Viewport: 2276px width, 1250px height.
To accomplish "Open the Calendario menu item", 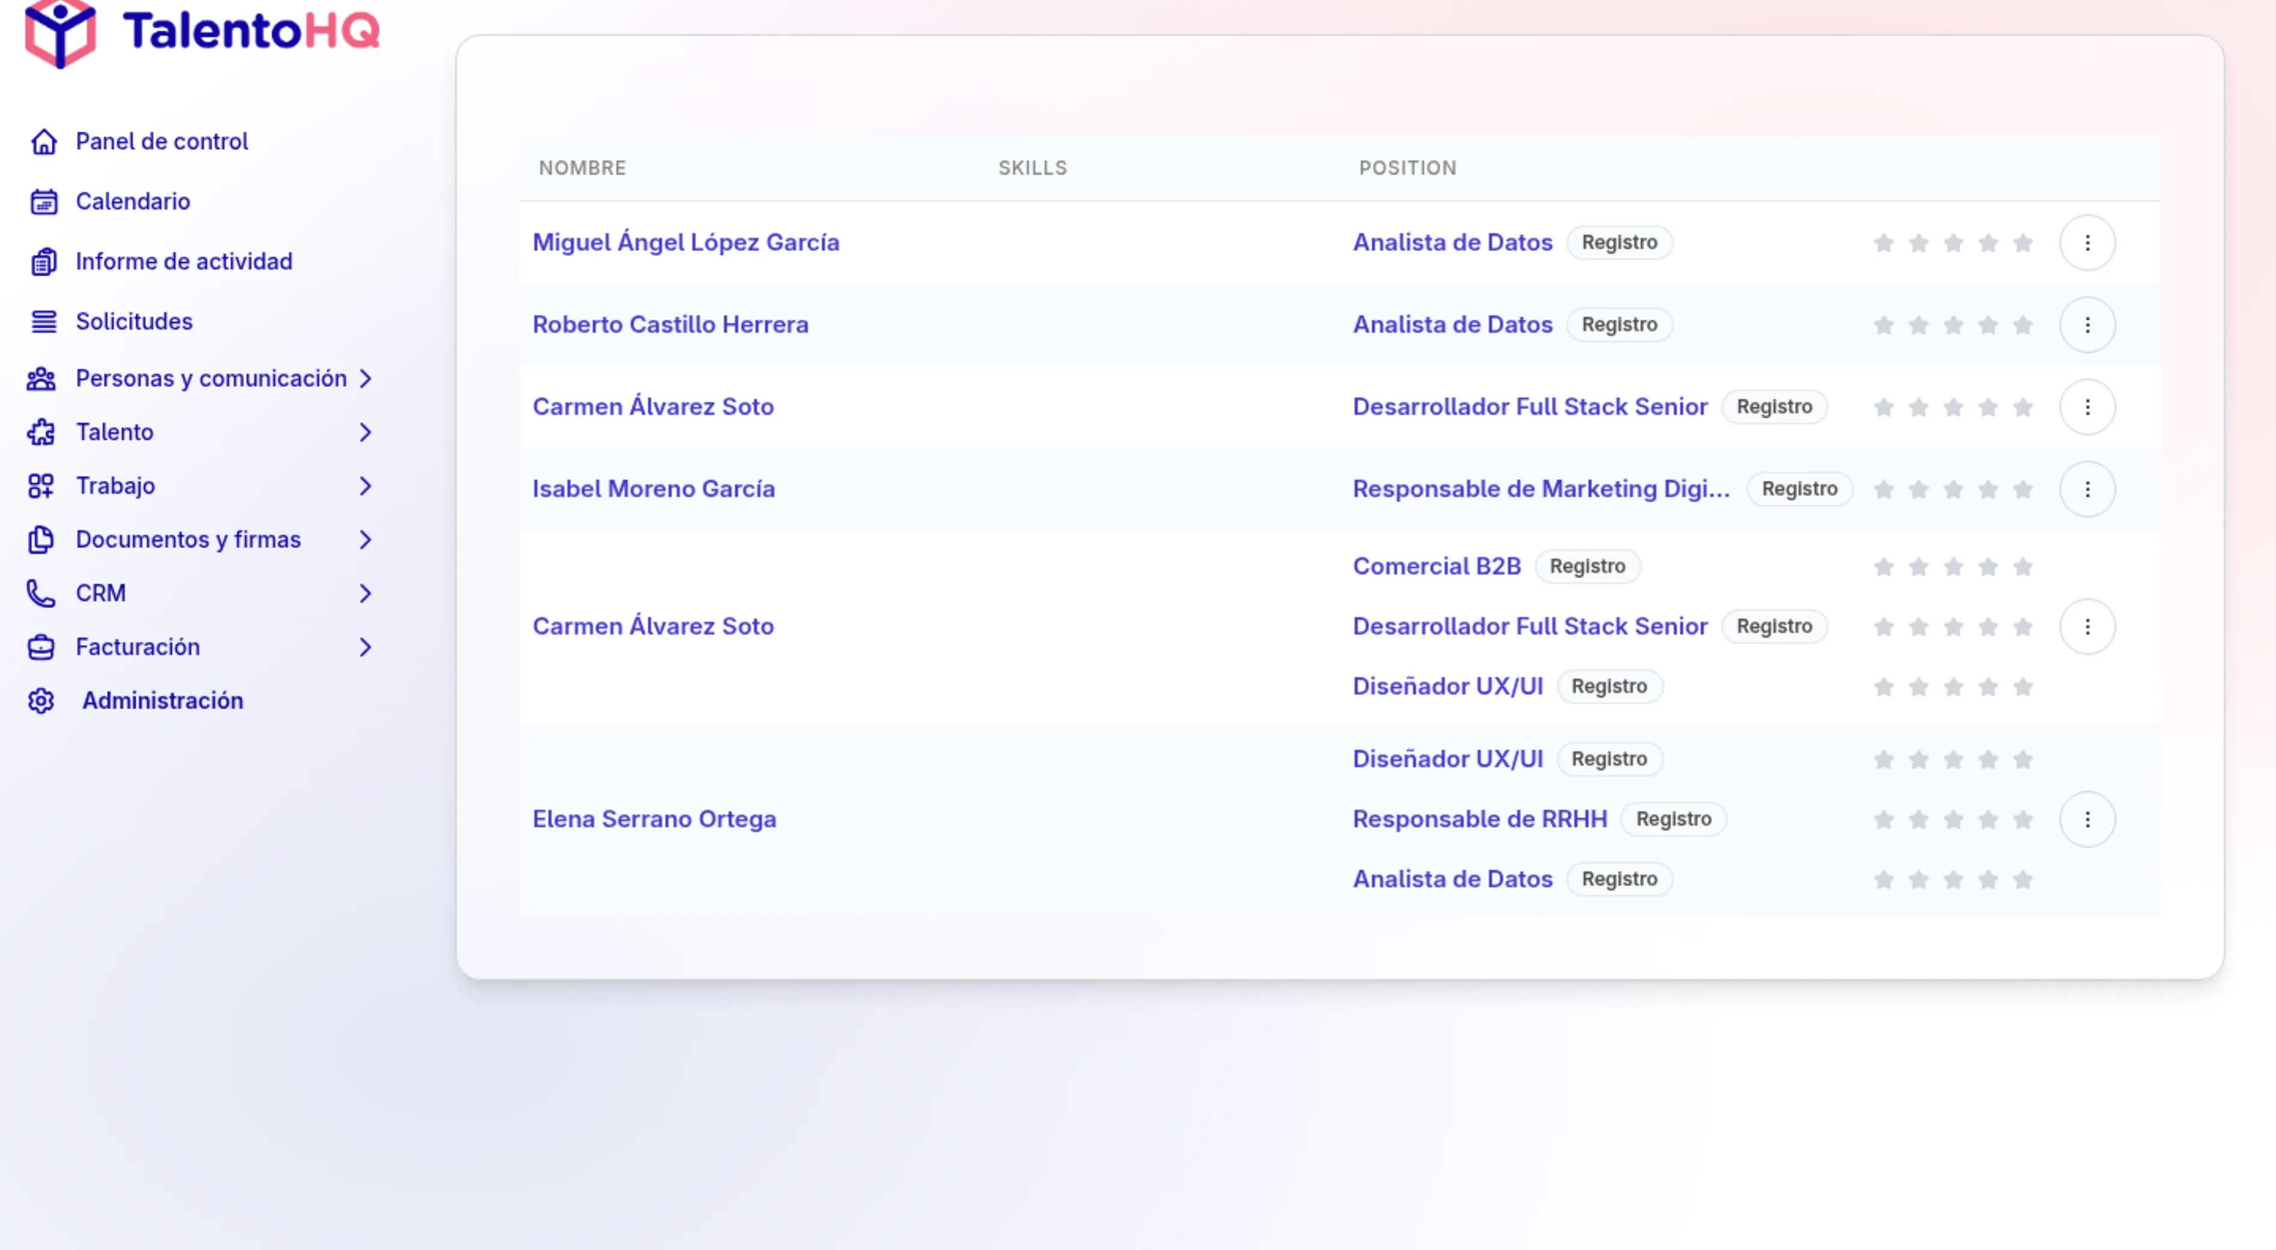I will [132, 201].
